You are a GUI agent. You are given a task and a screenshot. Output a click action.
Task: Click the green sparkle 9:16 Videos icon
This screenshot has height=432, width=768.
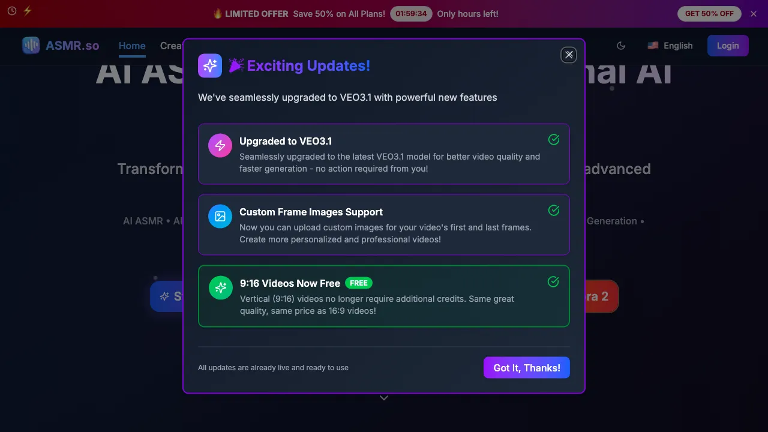pos(221,287)
